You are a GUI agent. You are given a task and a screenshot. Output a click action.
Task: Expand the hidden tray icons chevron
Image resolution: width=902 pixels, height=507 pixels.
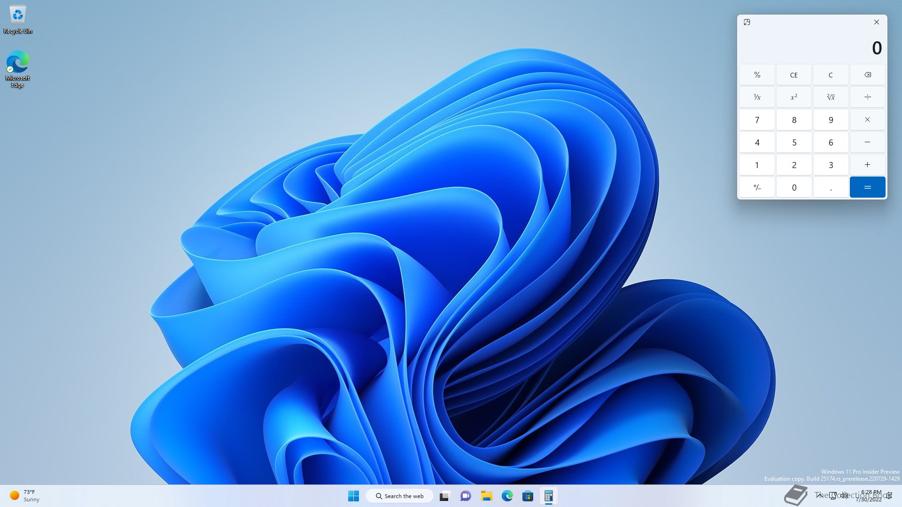point(819,495)
